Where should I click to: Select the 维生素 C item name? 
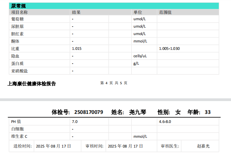(19, 136)
